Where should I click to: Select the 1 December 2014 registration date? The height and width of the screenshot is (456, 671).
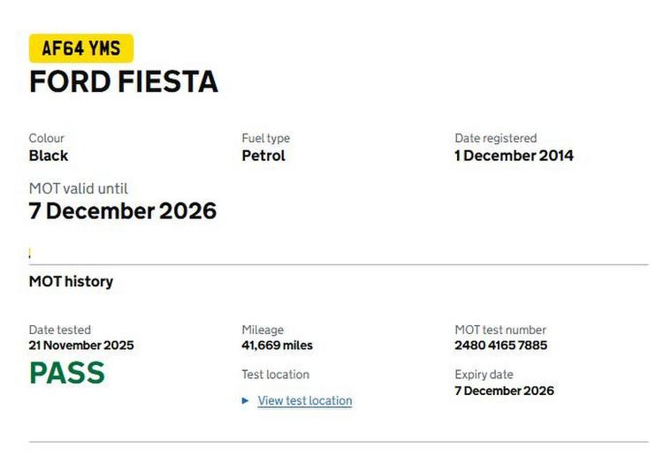pos(514,156)
